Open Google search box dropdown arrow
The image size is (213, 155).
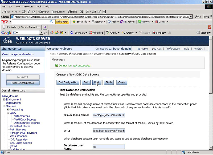point(41,33)
